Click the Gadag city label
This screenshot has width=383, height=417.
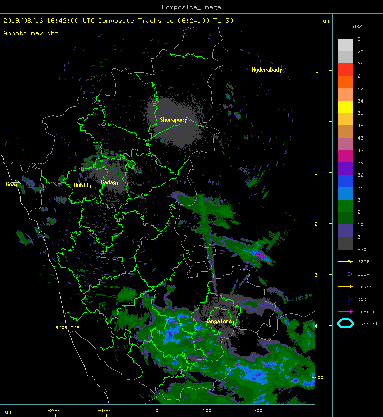109,182
